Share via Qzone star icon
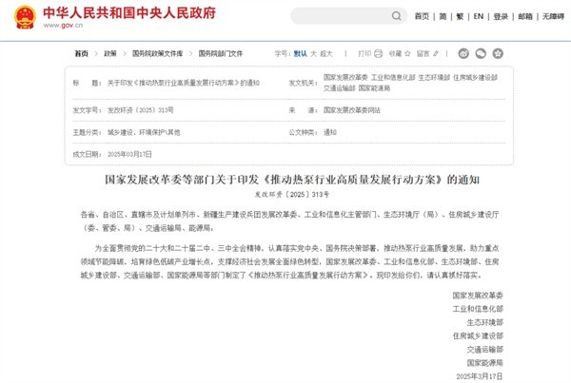 pos(498,53)
